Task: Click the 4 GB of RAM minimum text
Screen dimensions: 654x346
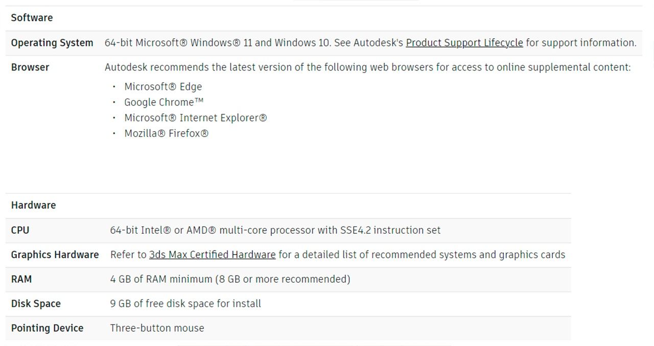Action: coord(230,279)
